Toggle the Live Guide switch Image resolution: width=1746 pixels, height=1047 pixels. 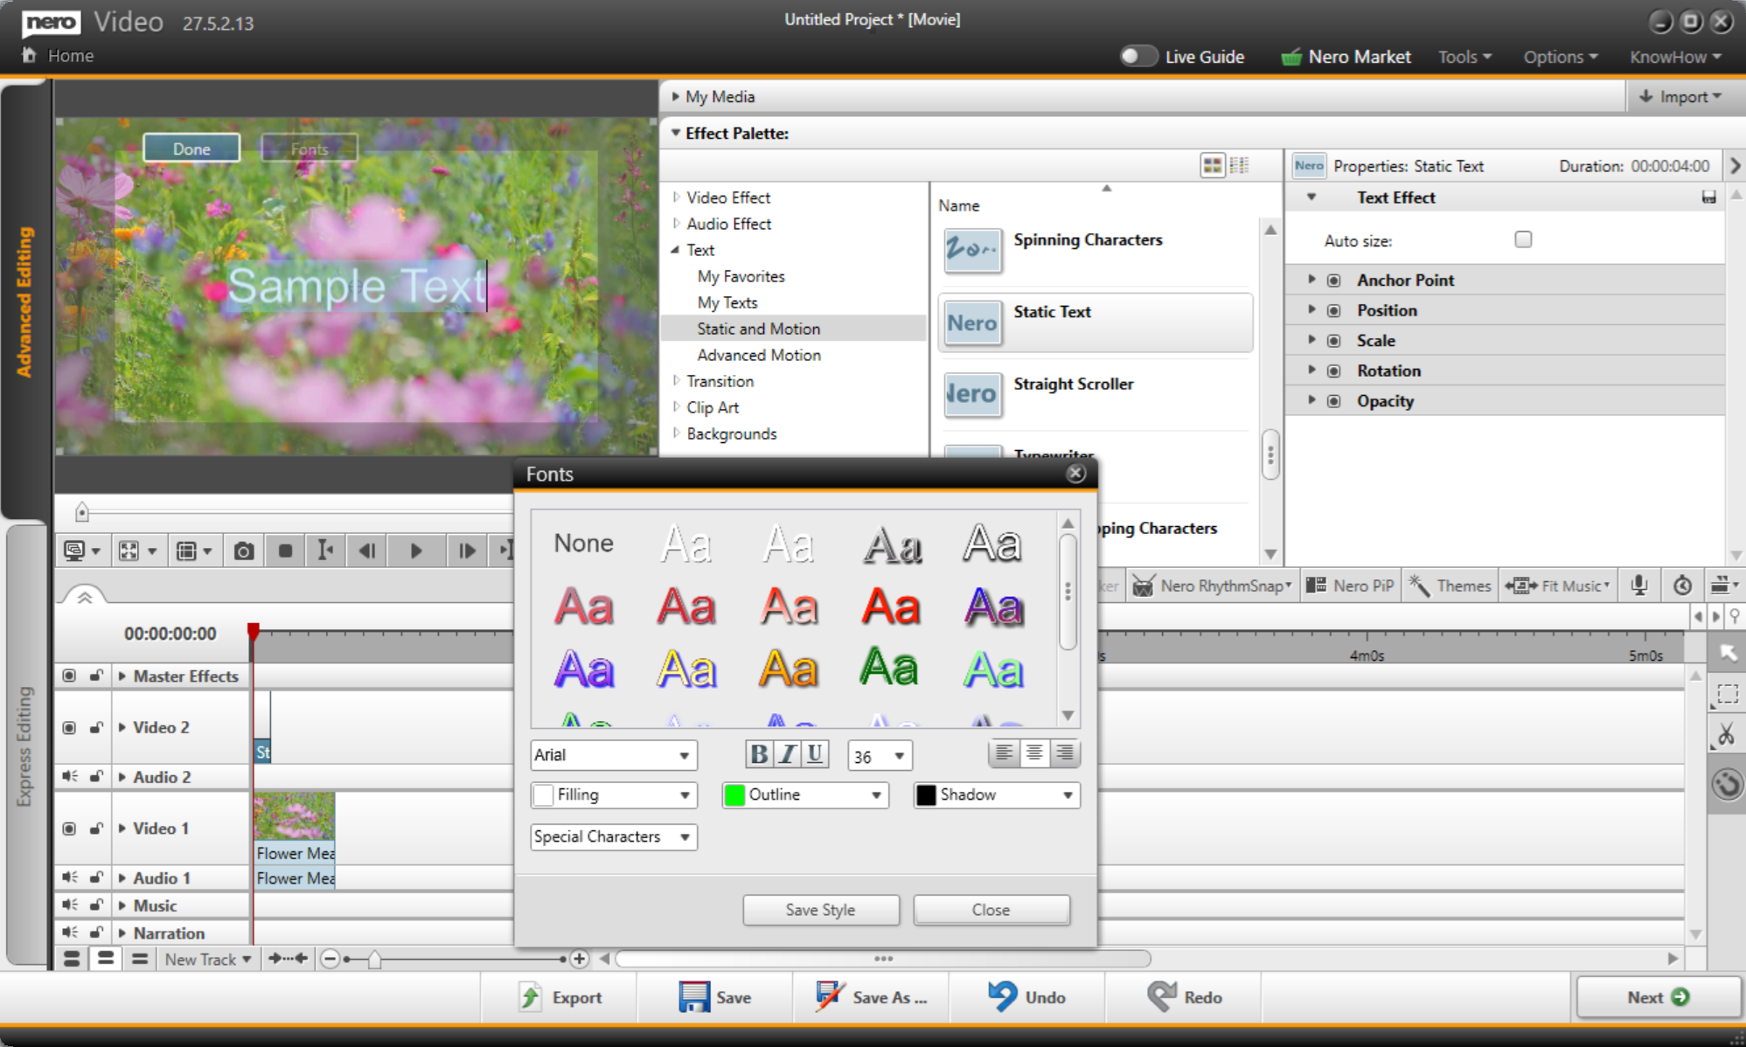[1137, 57]
